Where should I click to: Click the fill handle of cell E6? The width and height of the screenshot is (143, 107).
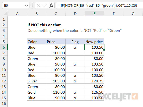104,50
